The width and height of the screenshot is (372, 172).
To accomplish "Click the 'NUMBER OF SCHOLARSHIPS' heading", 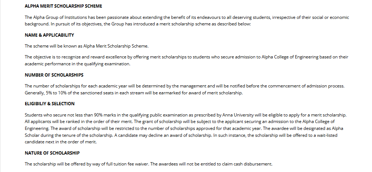I will [x=54, y=75].
